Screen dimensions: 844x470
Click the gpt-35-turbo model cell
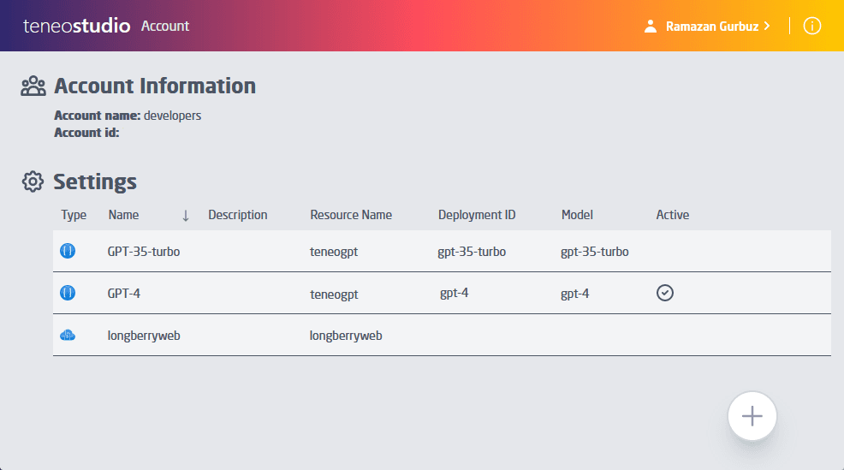pos(594,252)
